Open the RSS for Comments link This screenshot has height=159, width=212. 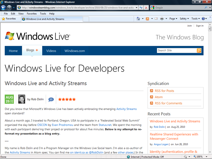coord(168,103)
